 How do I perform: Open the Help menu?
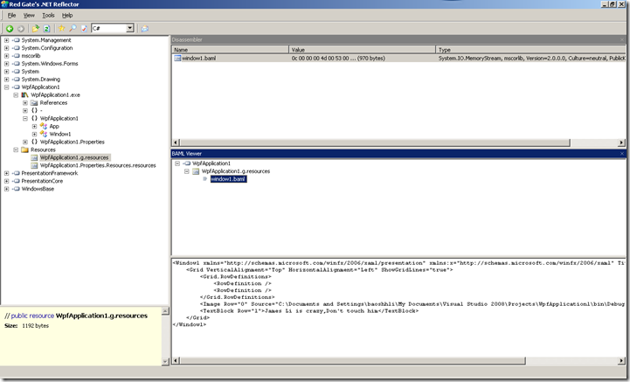click(67, 15)
